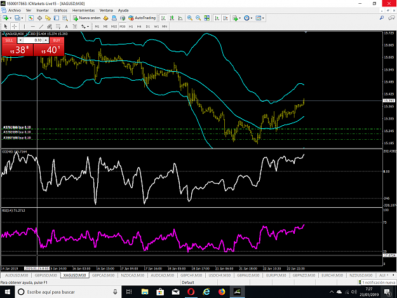Open the search magnifier at top right

click(382, 18)
